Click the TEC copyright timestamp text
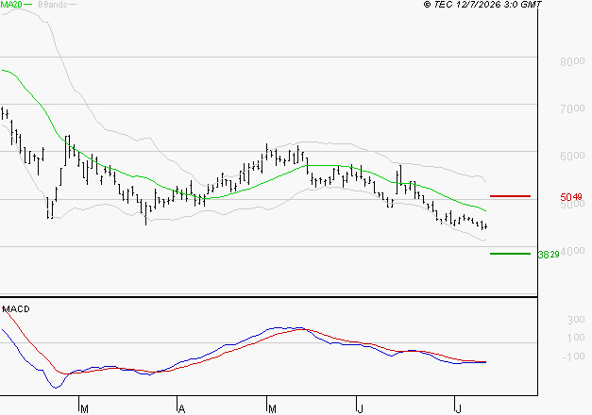Image resolution: width=592 pixels, height=415 pixels. coord(482,5)
